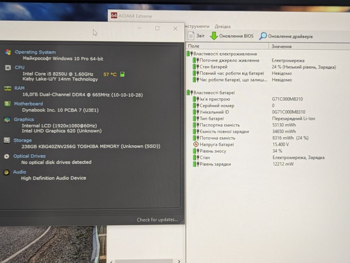Select the Властивості електроживлення group row
The width and height of the screenshot is (350, 263).
pos(268,54)
